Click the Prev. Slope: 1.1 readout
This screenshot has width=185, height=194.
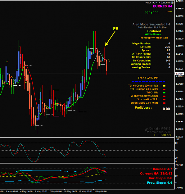coord(160,183)
